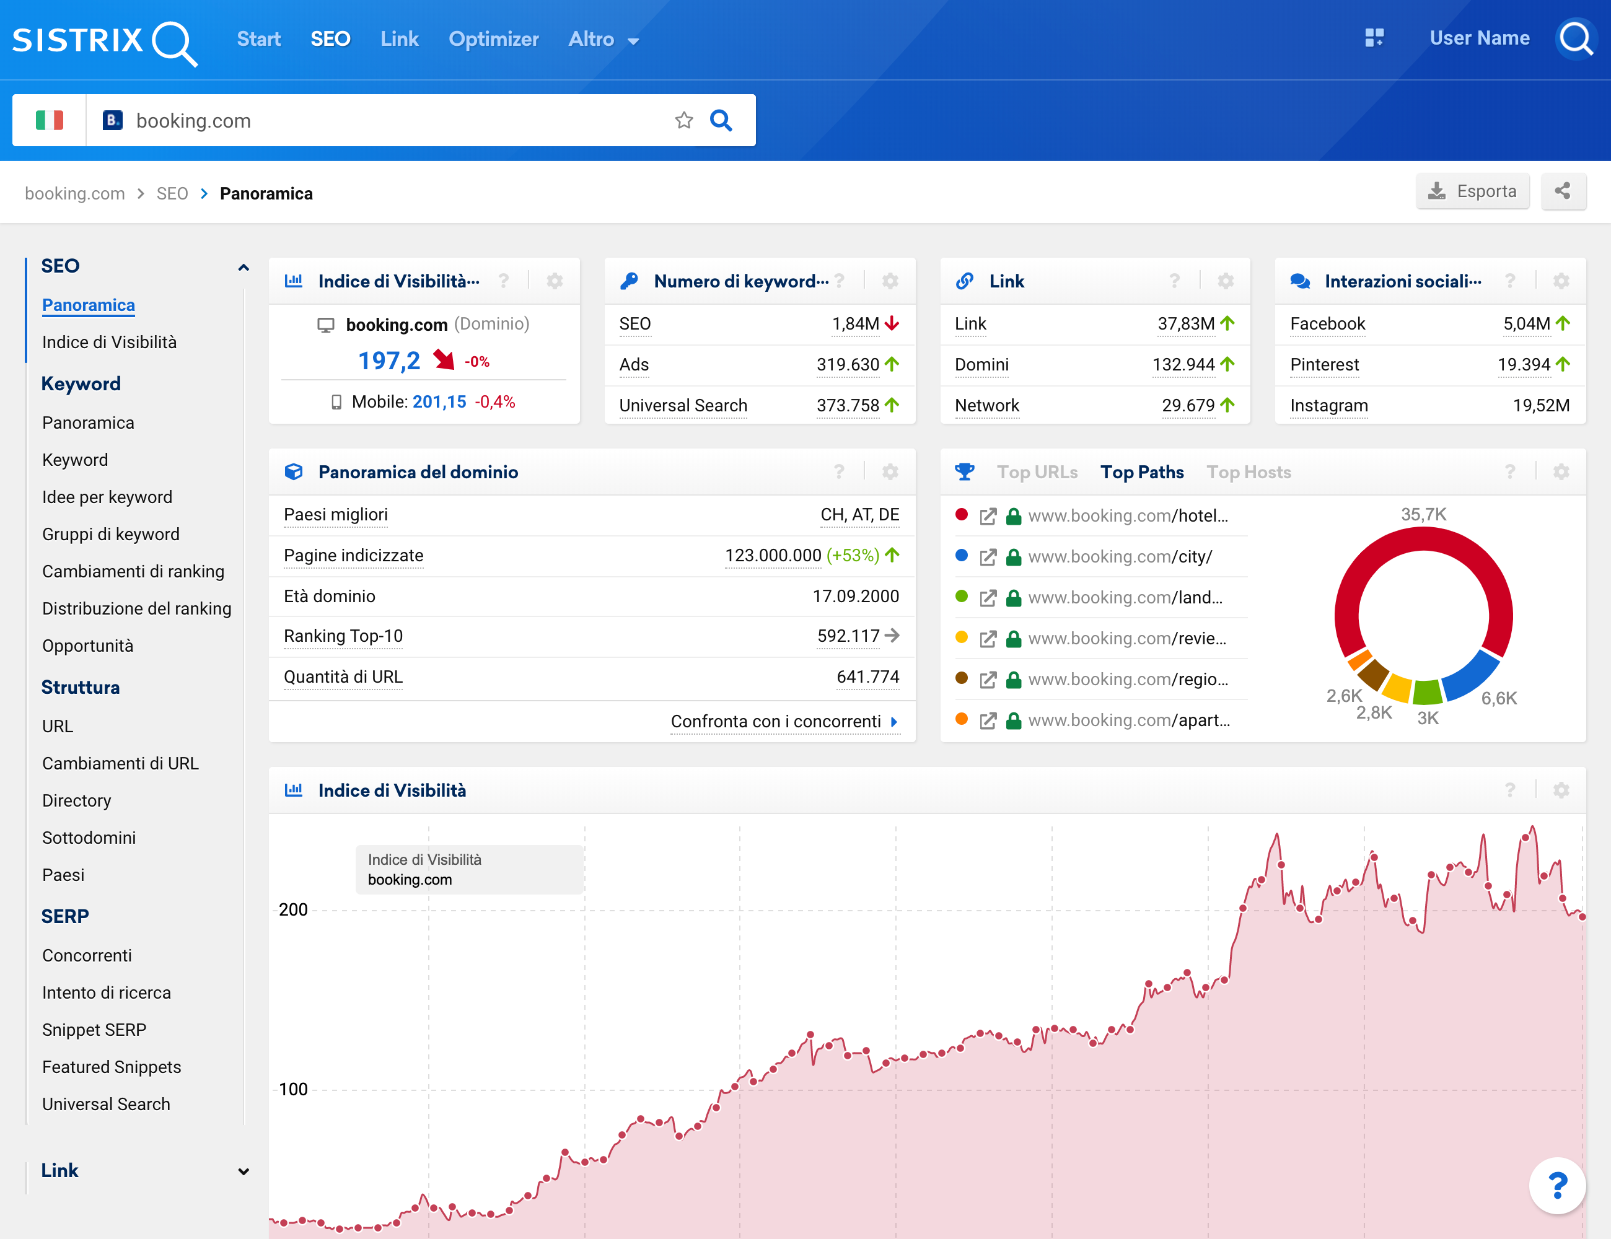Viewport: 1611px width, 1239px height.
Task: Open help for Interazioni sociali card
Action: (1510, 281)
